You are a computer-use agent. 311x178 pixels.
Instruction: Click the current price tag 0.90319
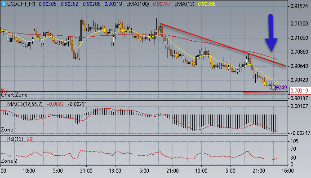(x=299, y=91)
